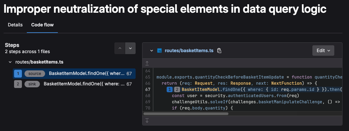349x131 pixels.
Task: Expand code downward below line 70
Action: (147, 121)
